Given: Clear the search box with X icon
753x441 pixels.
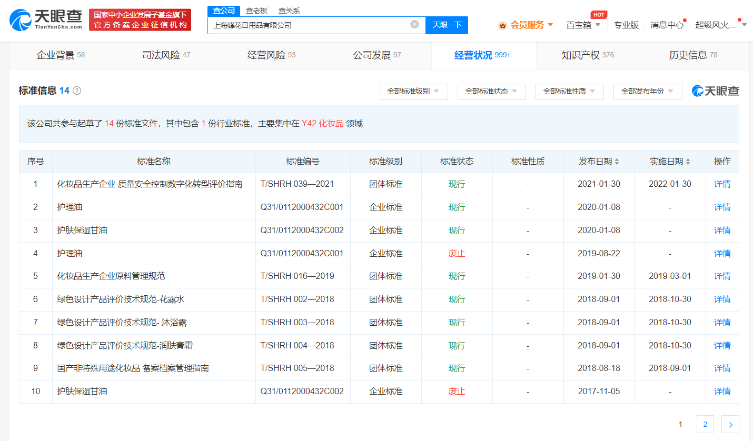Looking at the screenshot, I should click(414, 25).
